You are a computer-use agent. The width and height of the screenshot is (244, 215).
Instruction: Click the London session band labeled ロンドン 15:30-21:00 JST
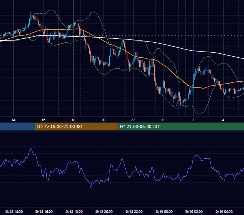click(76, 126)
